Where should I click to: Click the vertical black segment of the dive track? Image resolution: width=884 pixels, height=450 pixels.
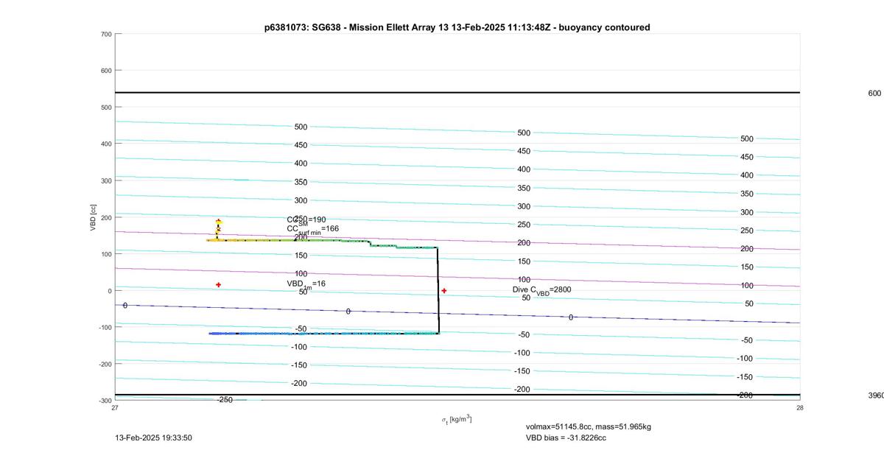click(438, 290)
